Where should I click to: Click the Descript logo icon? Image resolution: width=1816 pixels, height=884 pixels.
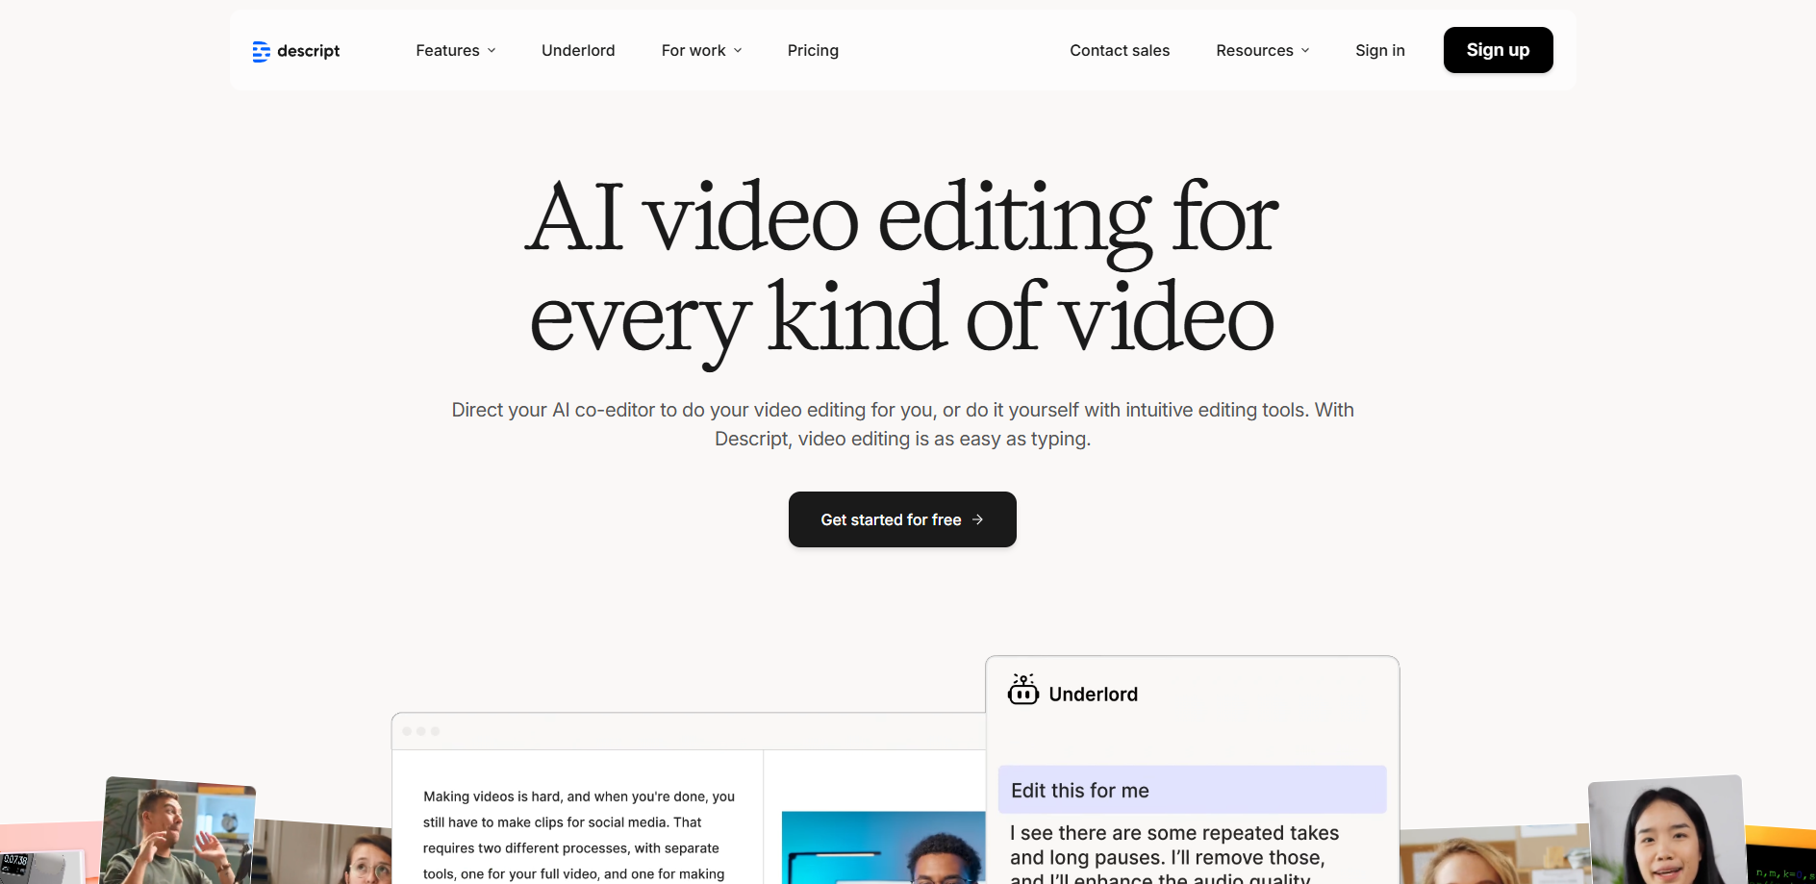click(261, 51)
